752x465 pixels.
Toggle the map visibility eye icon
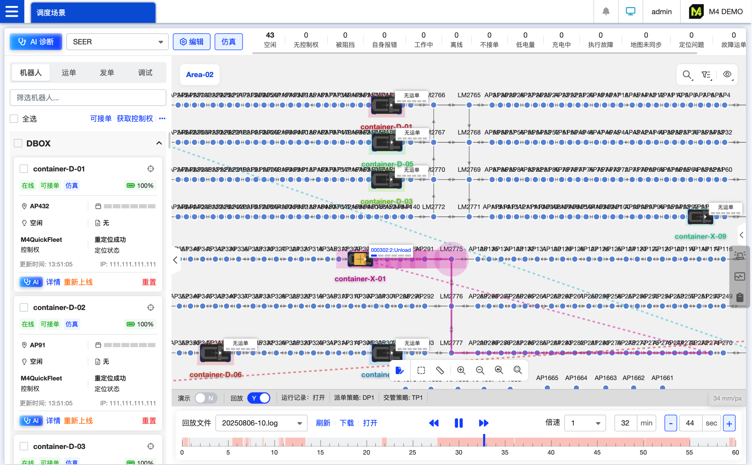coord(727,75)
